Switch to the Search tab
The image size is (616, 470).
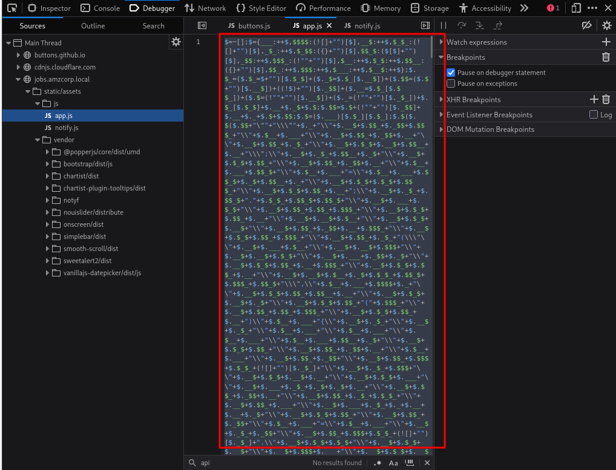[154, 26]
